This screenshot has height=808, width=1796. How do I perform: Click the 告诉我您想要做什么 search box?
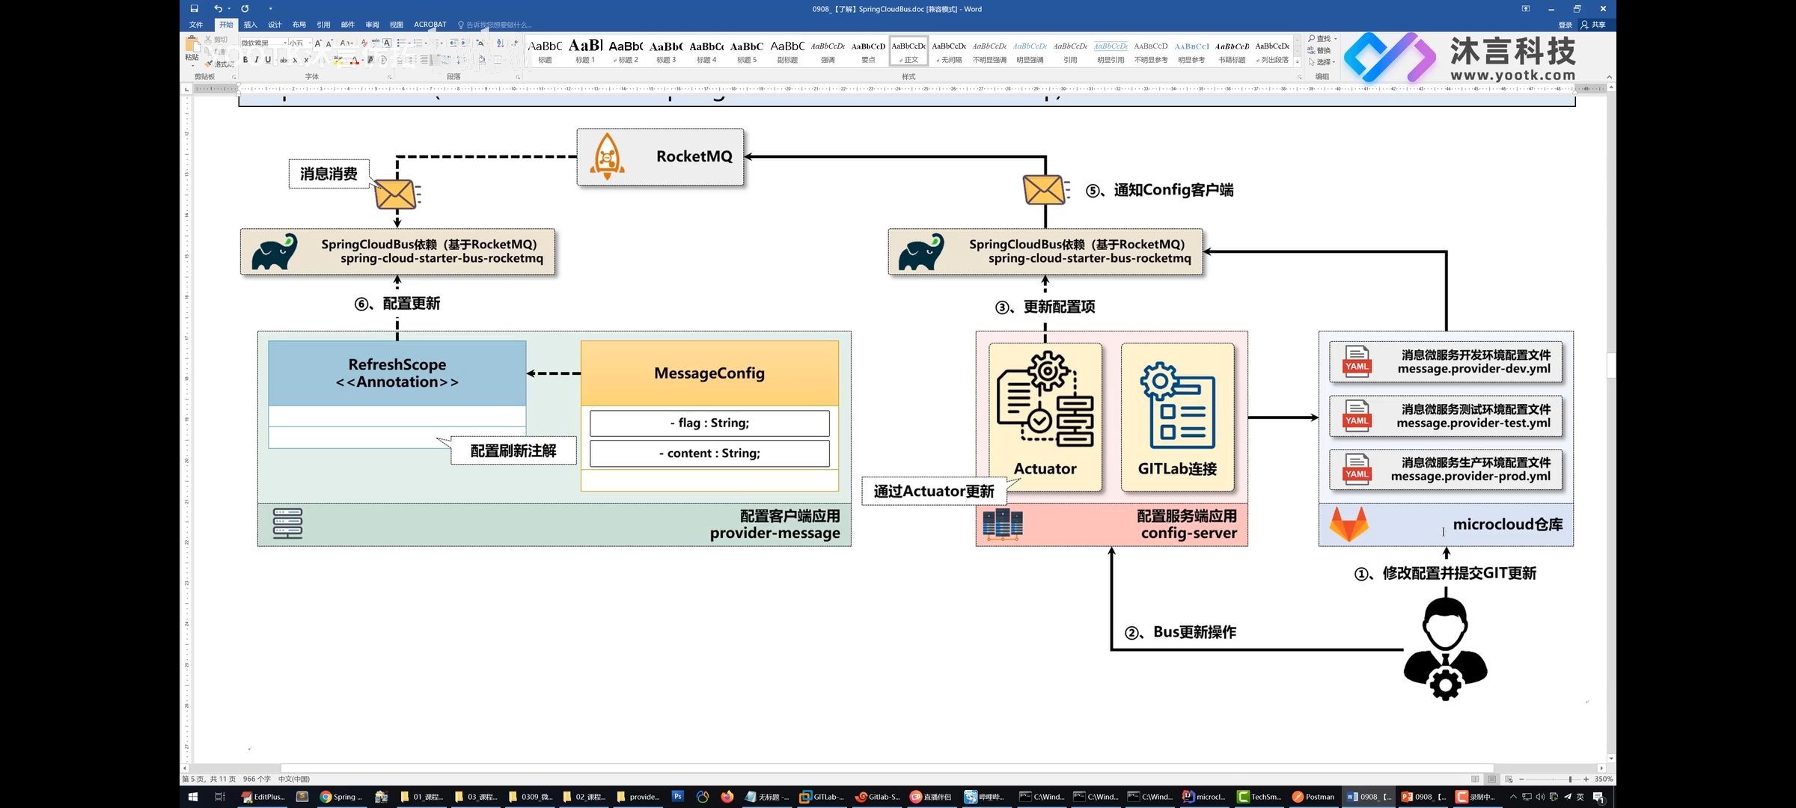point(495,25)
